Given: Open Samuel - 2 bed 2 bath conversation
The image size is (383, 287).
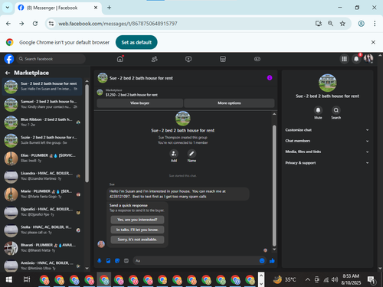Looking at the screenshot, I should tap(42, 105).
